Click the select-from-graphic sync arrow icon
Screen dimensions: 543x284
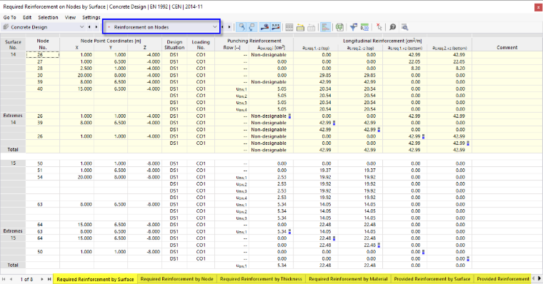pos(252,27)
